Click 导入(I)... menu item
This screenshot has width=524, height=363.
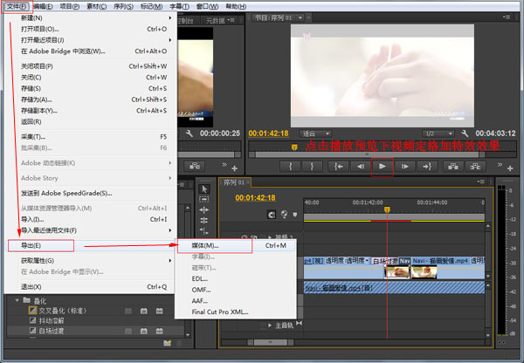[x=91, y=219]
